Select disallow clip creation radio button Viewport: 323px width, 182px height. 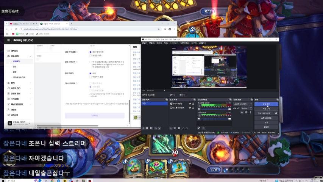(x=90, y=77)
